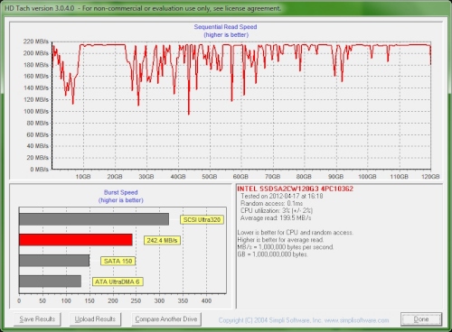Click the Burst Speed chart title
452x332 pixels.
(121, 192)
